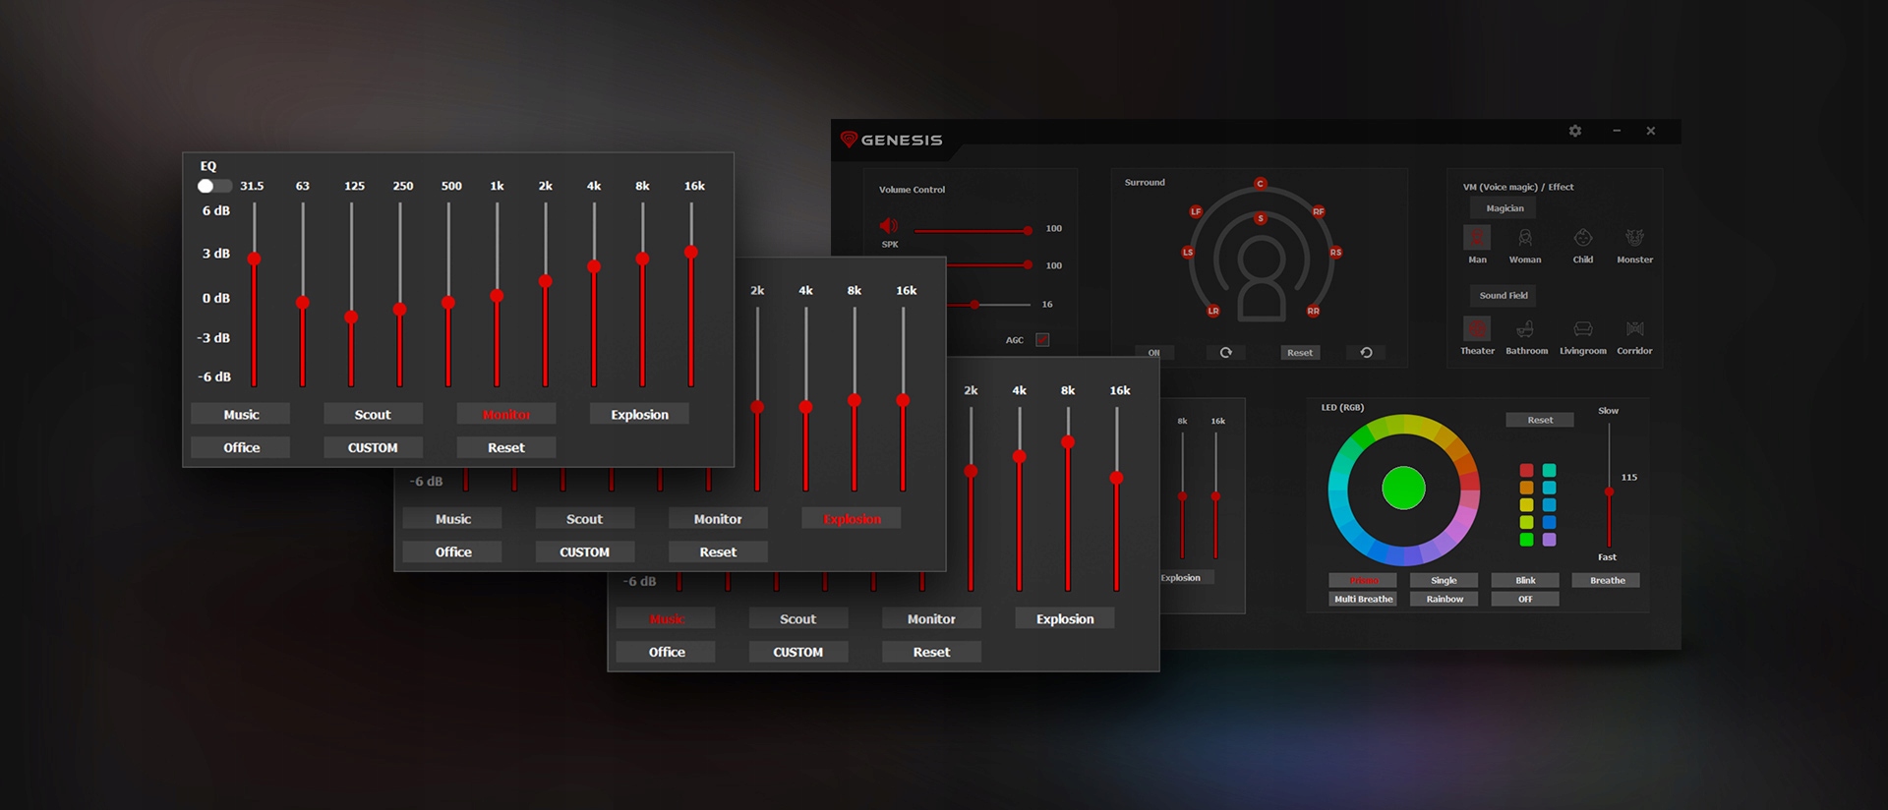Select the RS surround speaker node
Screen dimensions: 1888x810
point(1335,253)
